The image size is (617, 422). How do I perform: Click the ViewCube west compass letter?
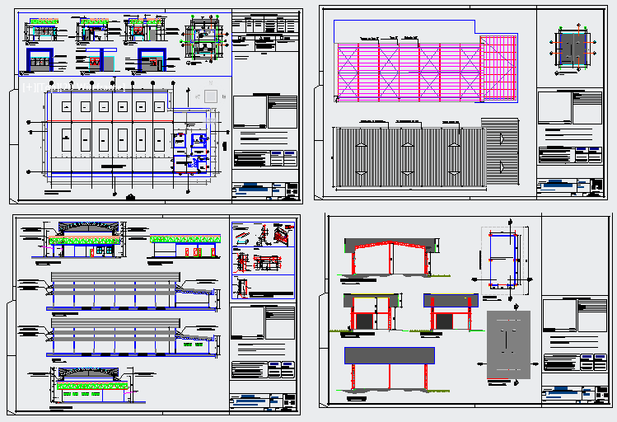click(198, 96)
